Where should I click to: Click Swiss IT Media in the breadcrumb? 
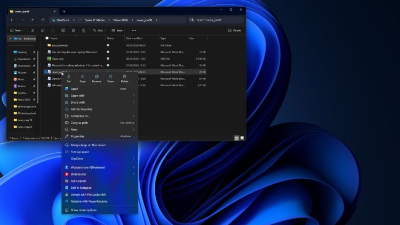[95, 20]
